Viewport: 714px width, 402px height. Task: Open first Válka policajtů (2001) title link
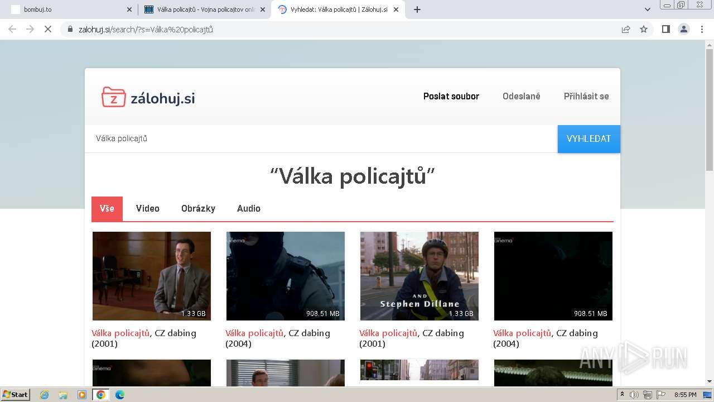point(144,338)
